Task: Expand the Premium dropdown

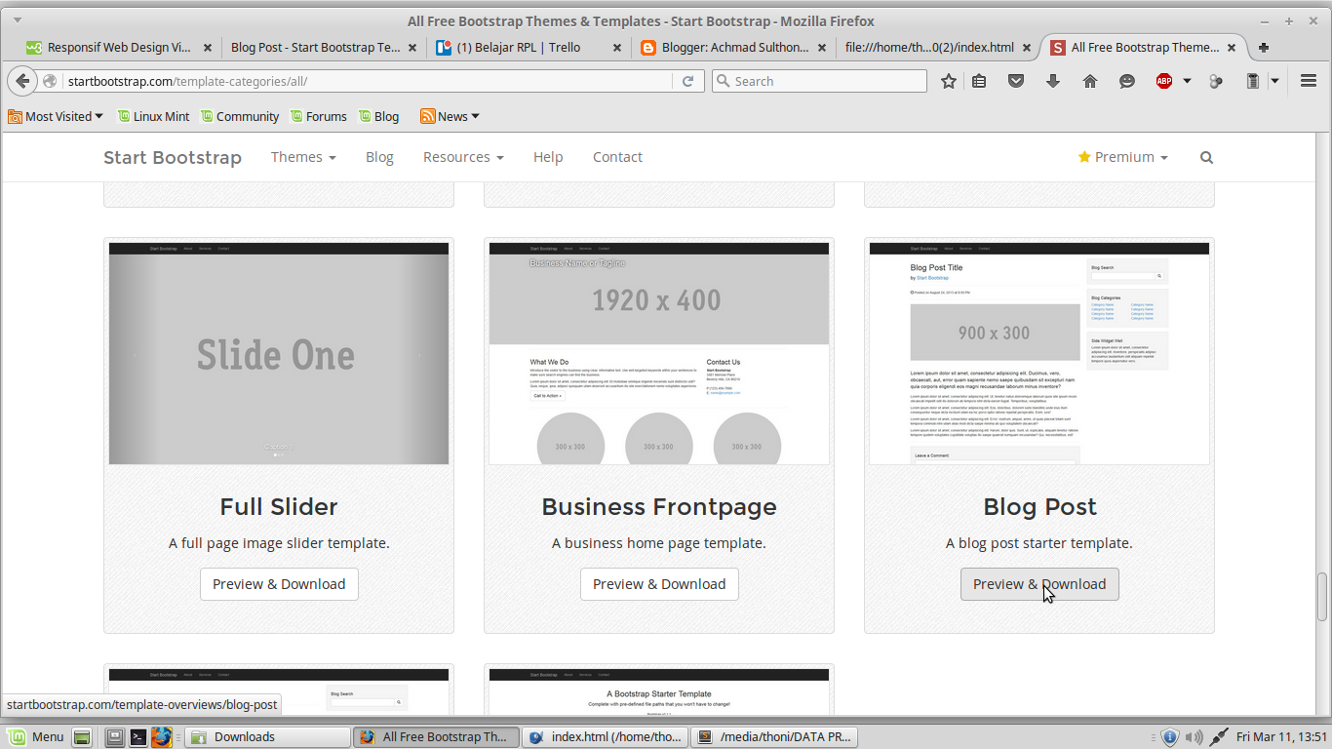Action: pos(1121,156)
